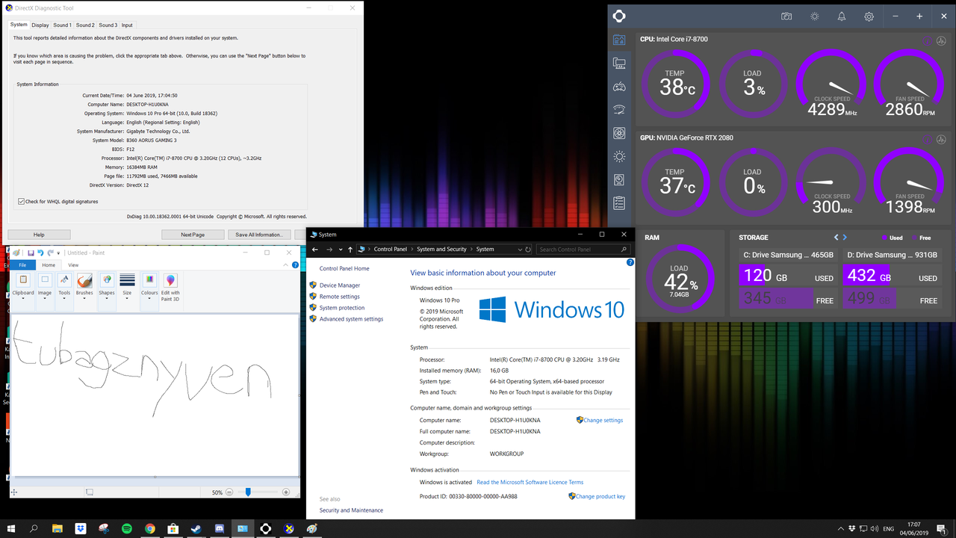The image size is (956, 538).
Task: Click Change product key link
Action: coord(600,496)
